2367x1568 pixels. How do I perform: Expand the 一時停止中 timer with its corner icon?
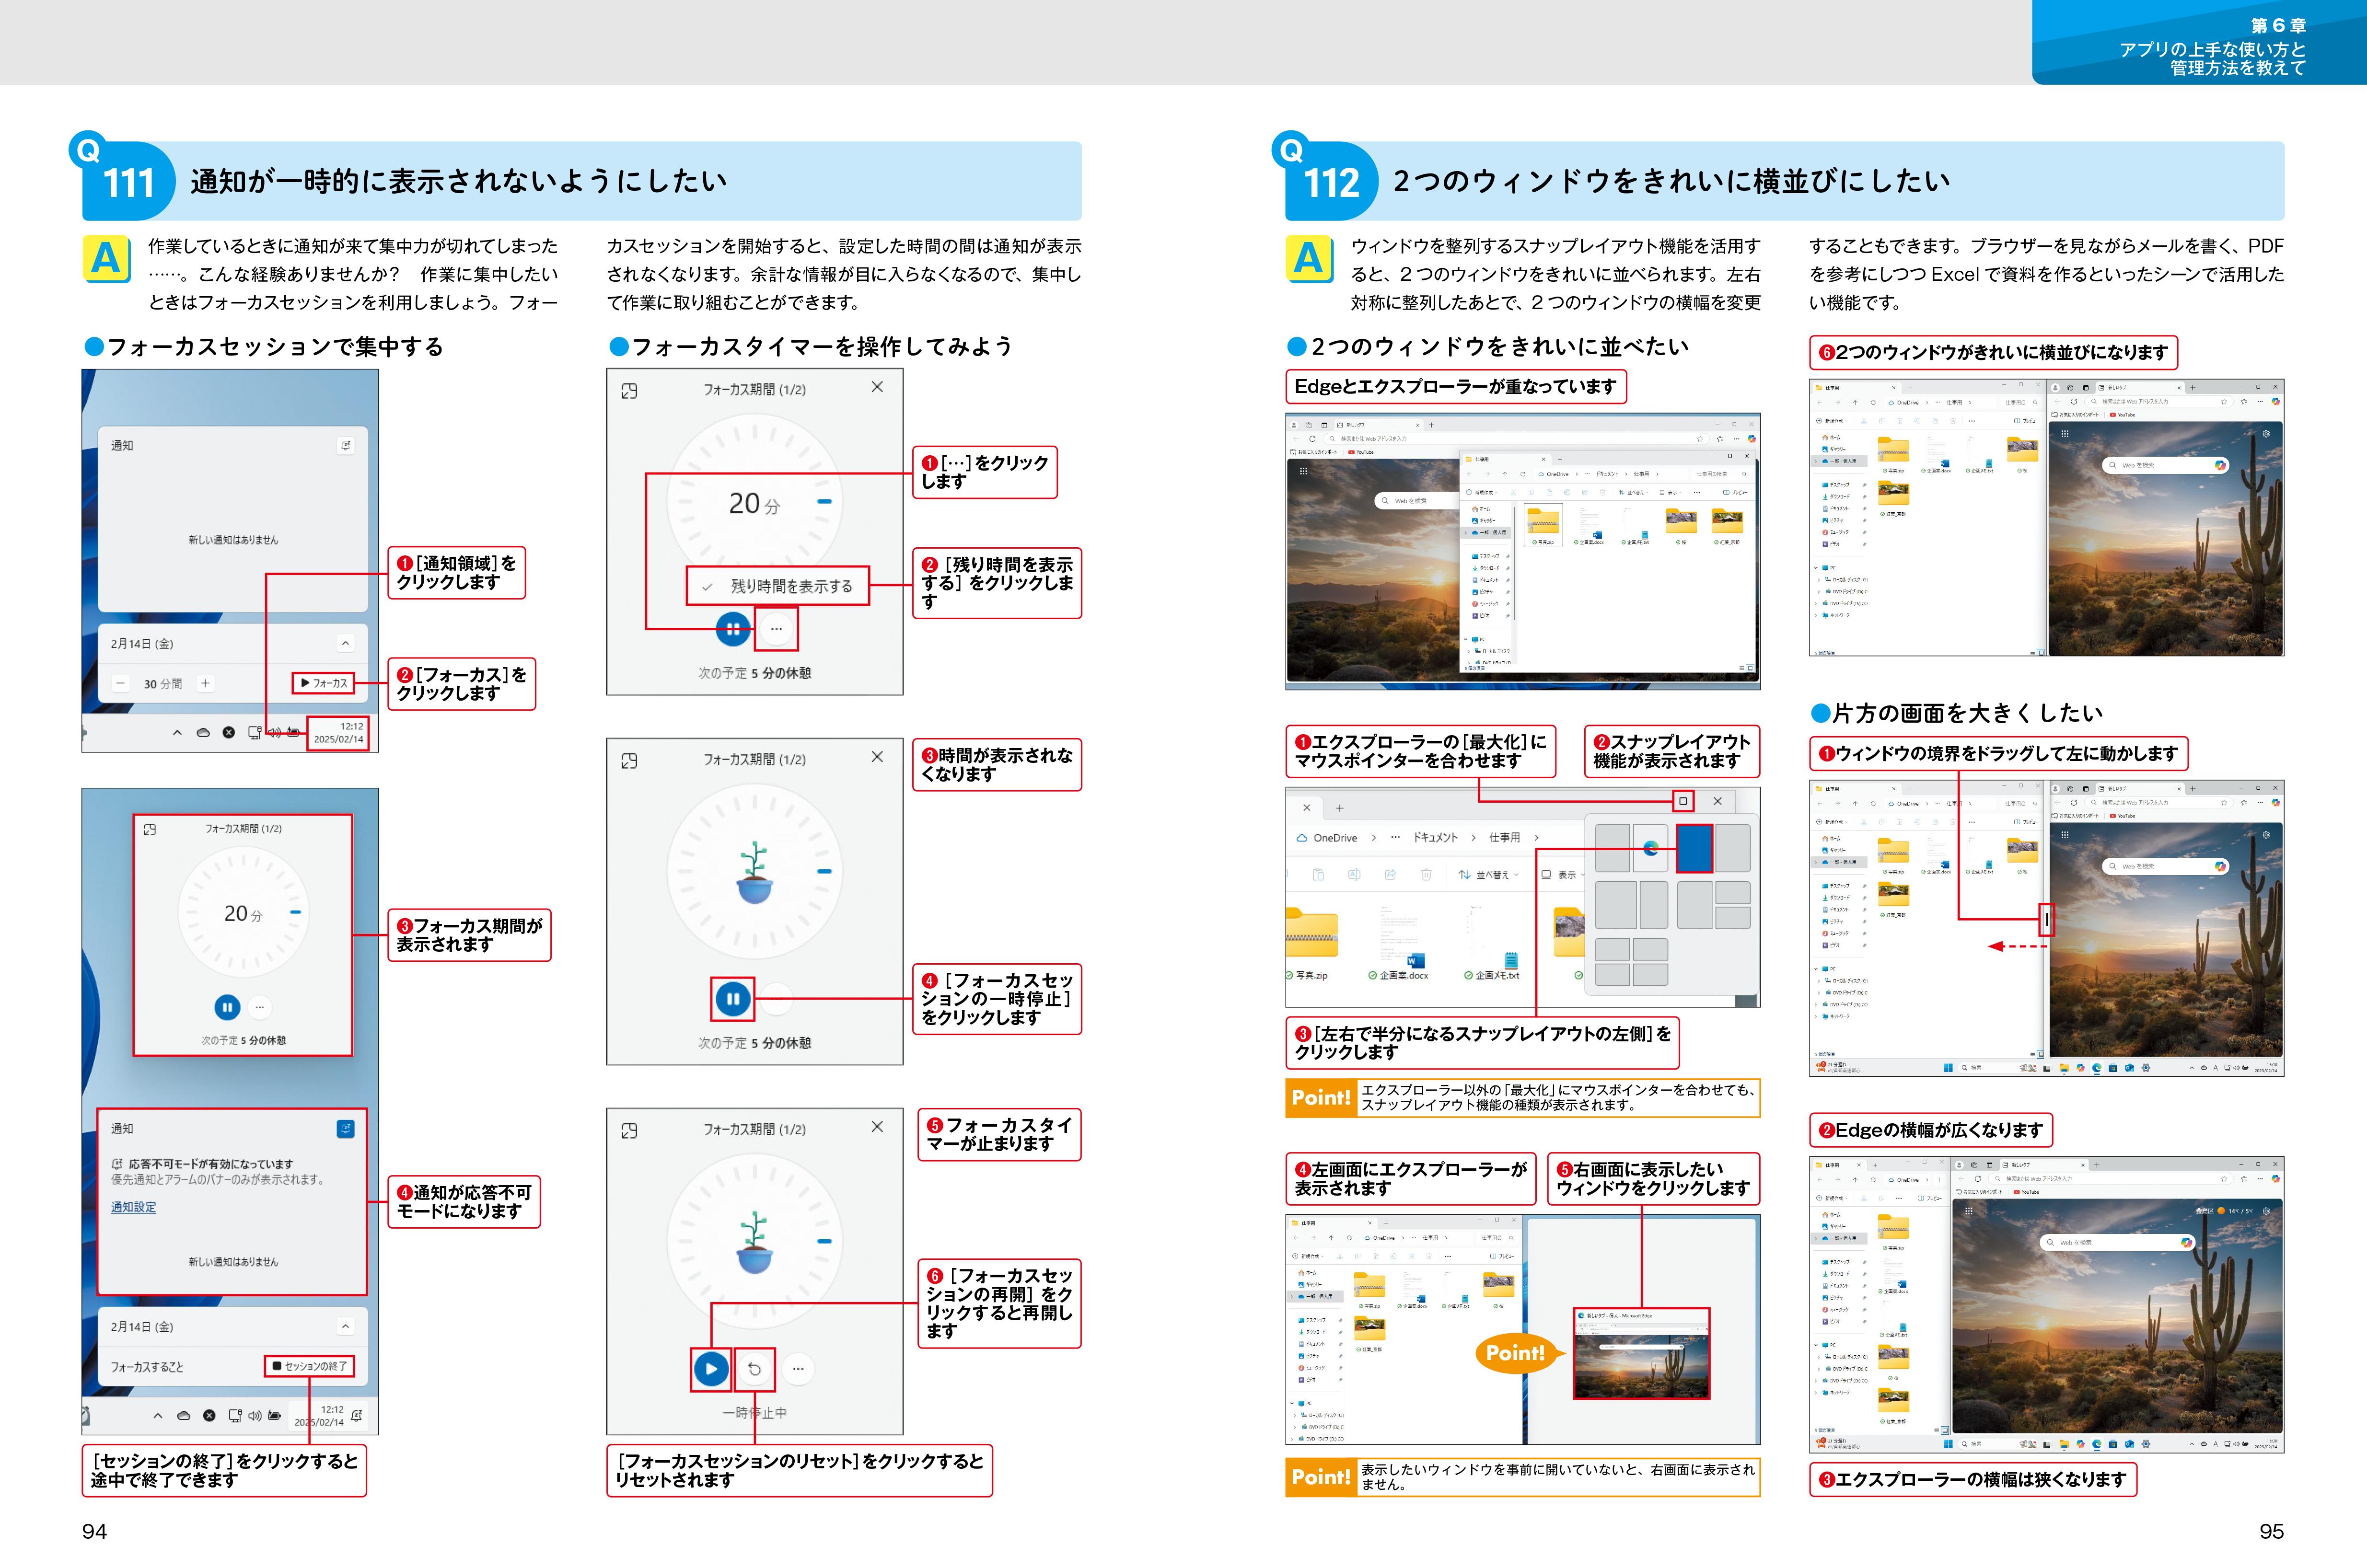pyautogui.click(x=629, y=1131)
